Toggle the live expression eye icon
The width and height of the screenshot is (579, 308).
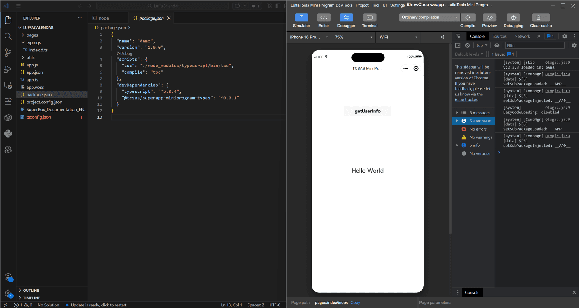click(x=497, y=45)
